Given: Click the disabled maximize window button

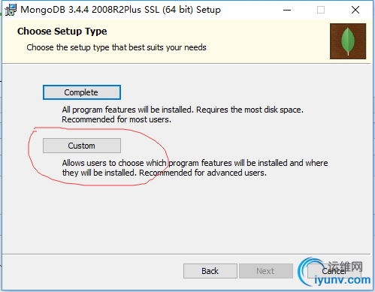Looking at the screenshot, I should (x=321, y=10).
